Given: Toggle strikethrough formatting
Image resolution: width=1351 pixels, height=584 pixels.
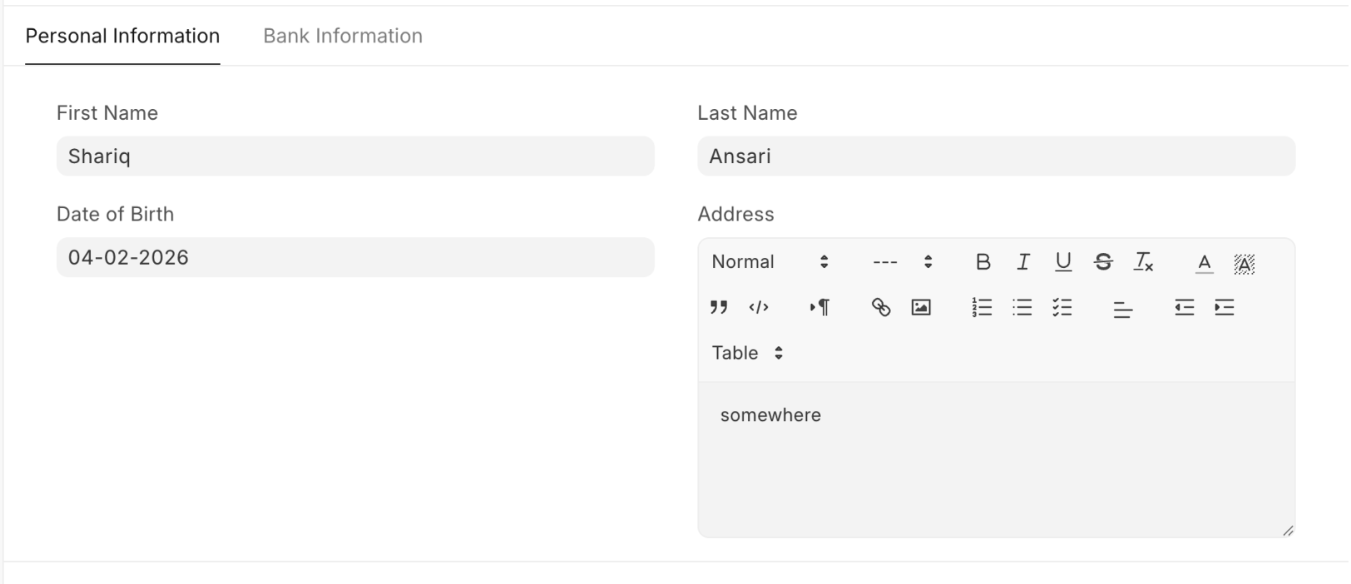Looking at the screenshot, I should pyautogui.click(x=1103, y=262).
